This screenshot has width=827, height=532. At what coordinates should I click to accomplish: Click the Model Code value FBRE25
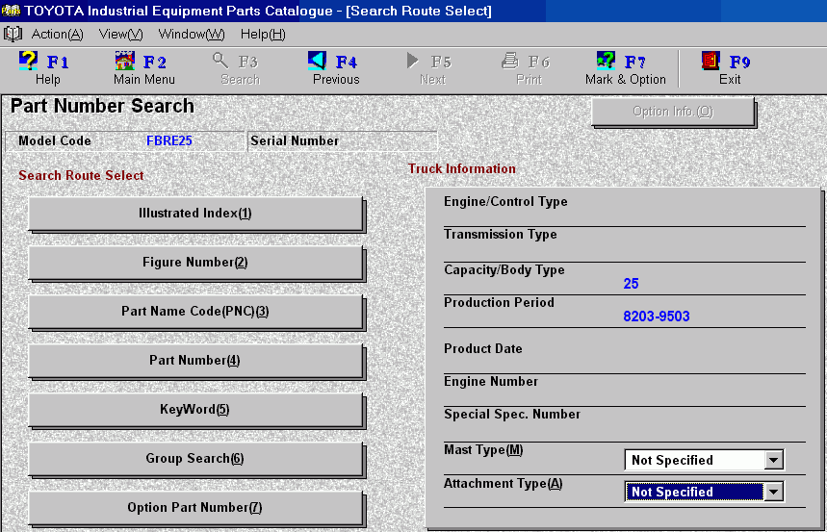[x=169, y=141]
